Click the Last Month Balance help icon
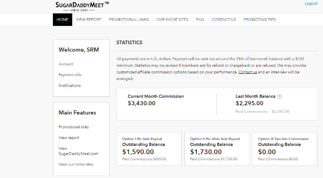Screen dimensions: 323x178 279,97
